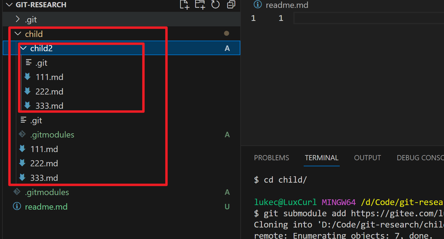Click the info icon beside readme.md tab

(x=258, y=5)
